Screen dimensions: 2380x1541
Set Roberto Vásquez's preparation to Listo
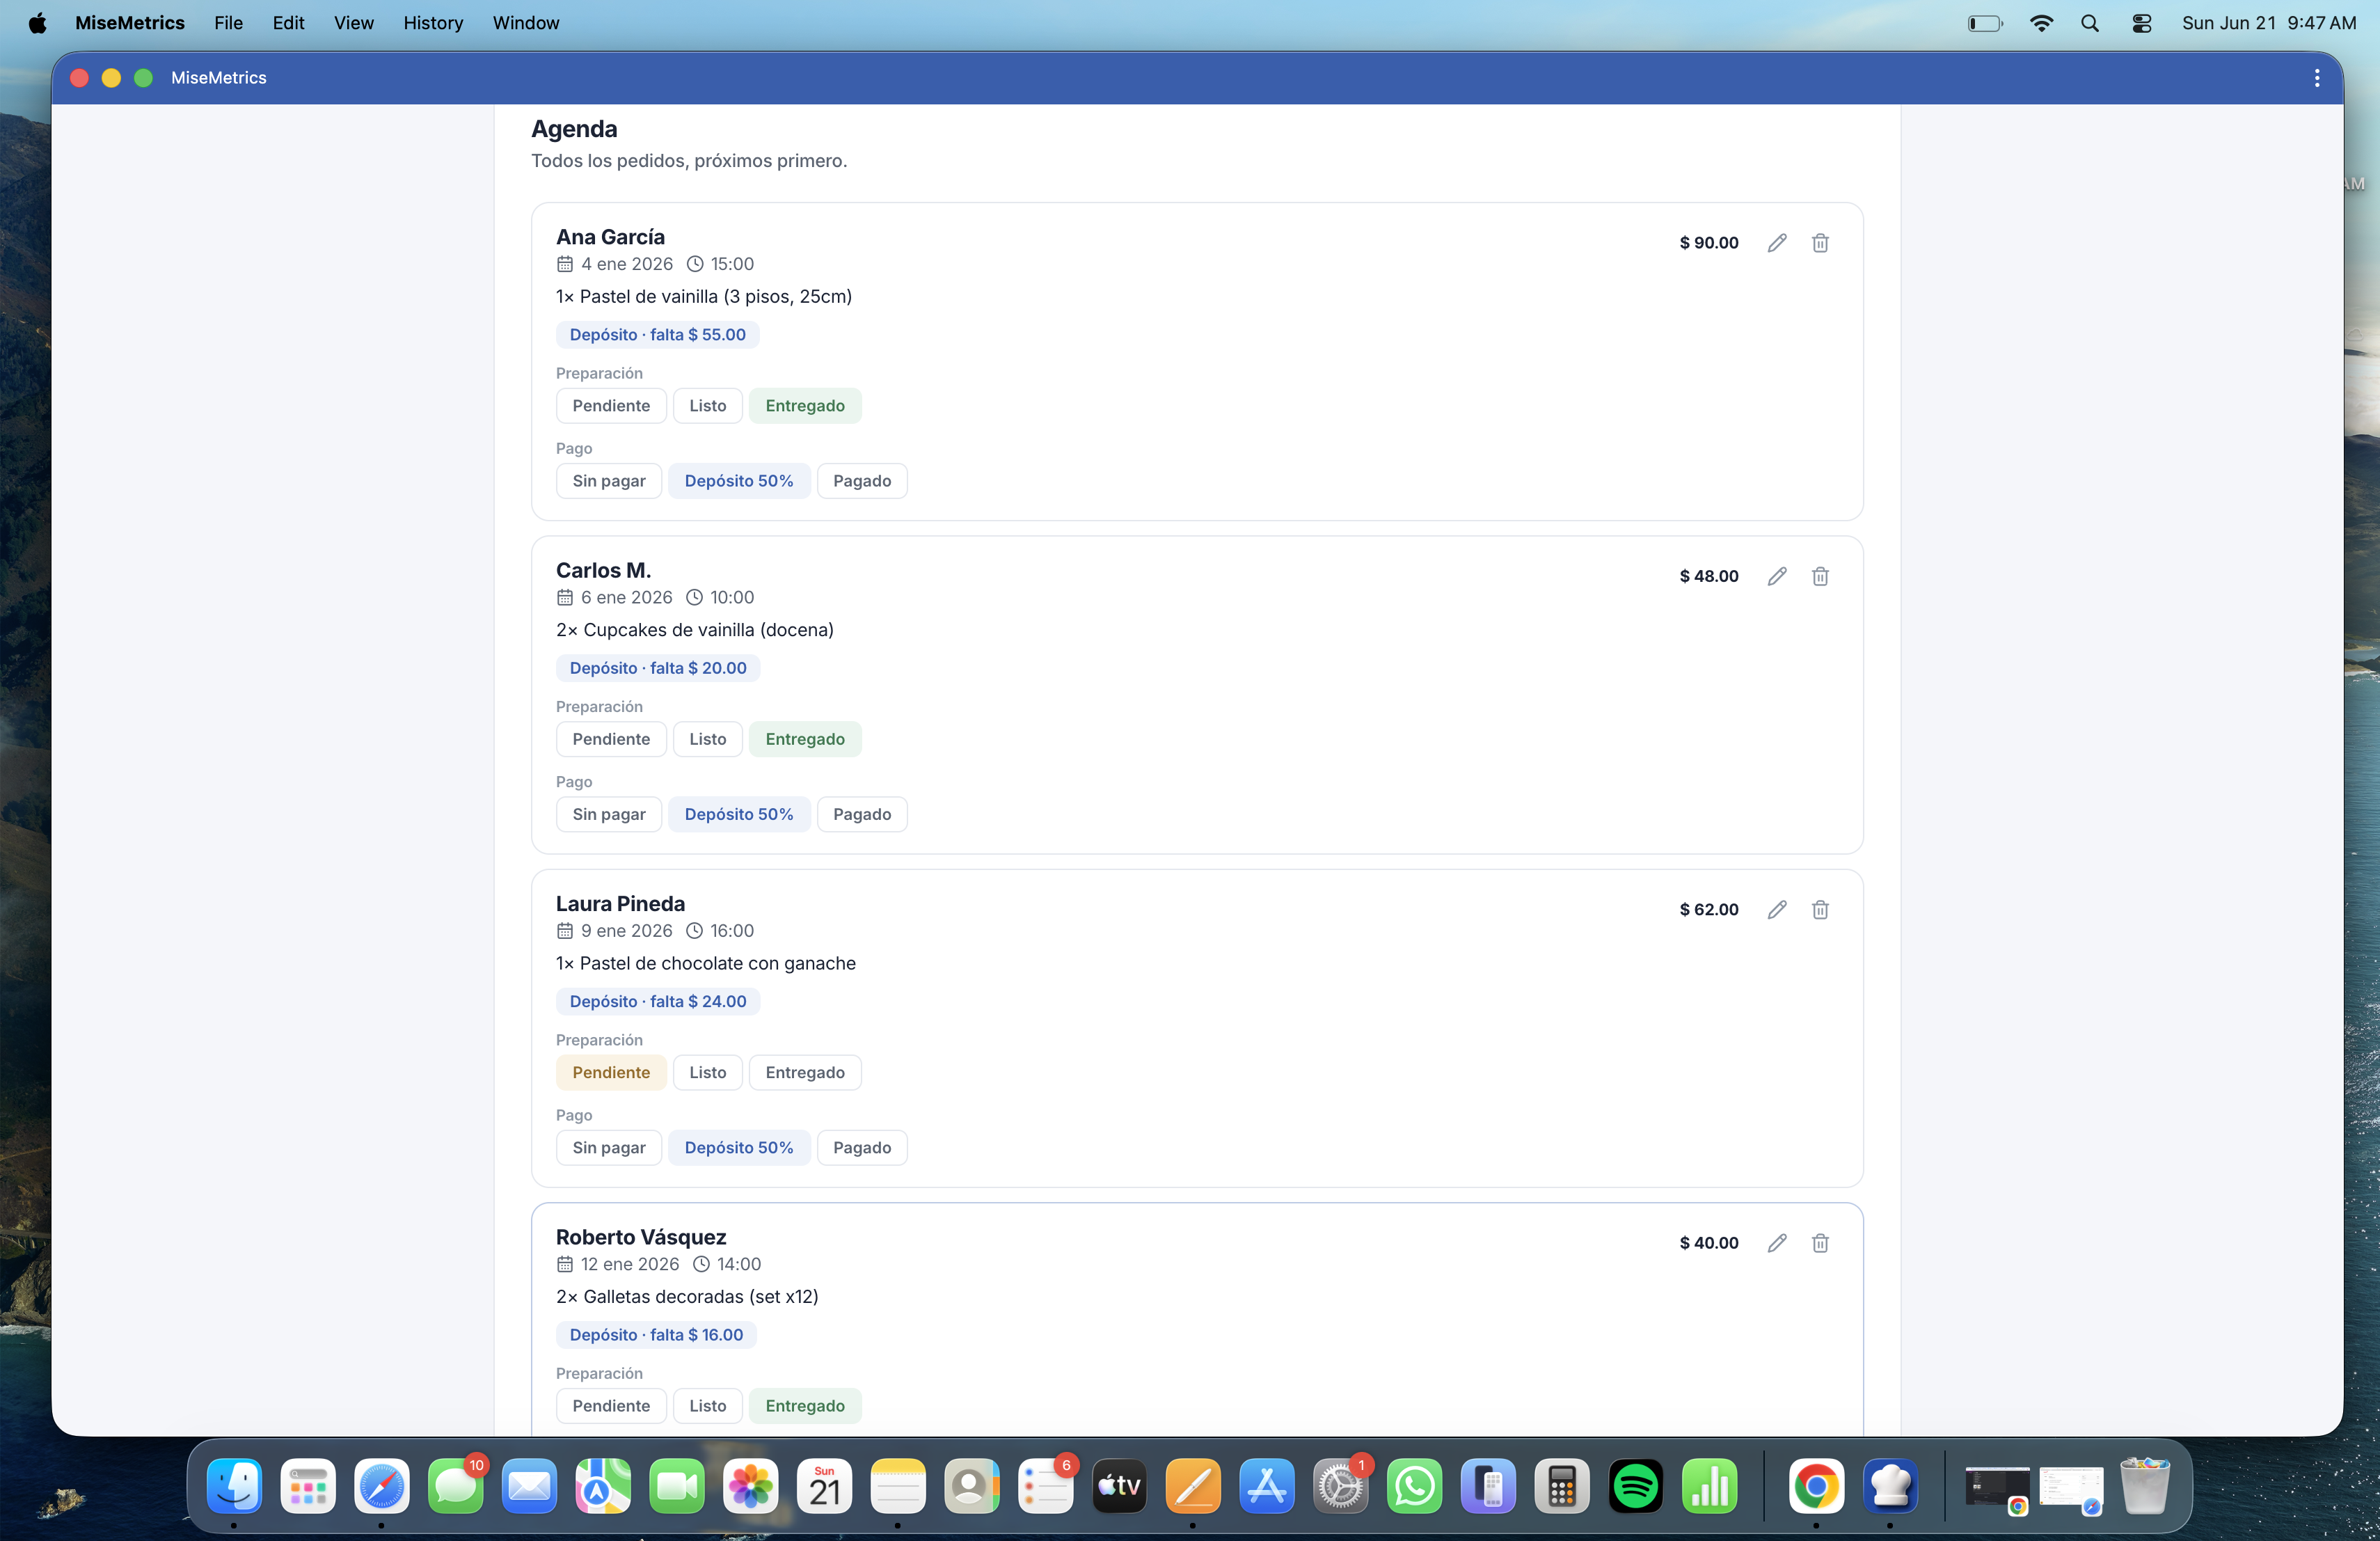[x=707, y=1406]
